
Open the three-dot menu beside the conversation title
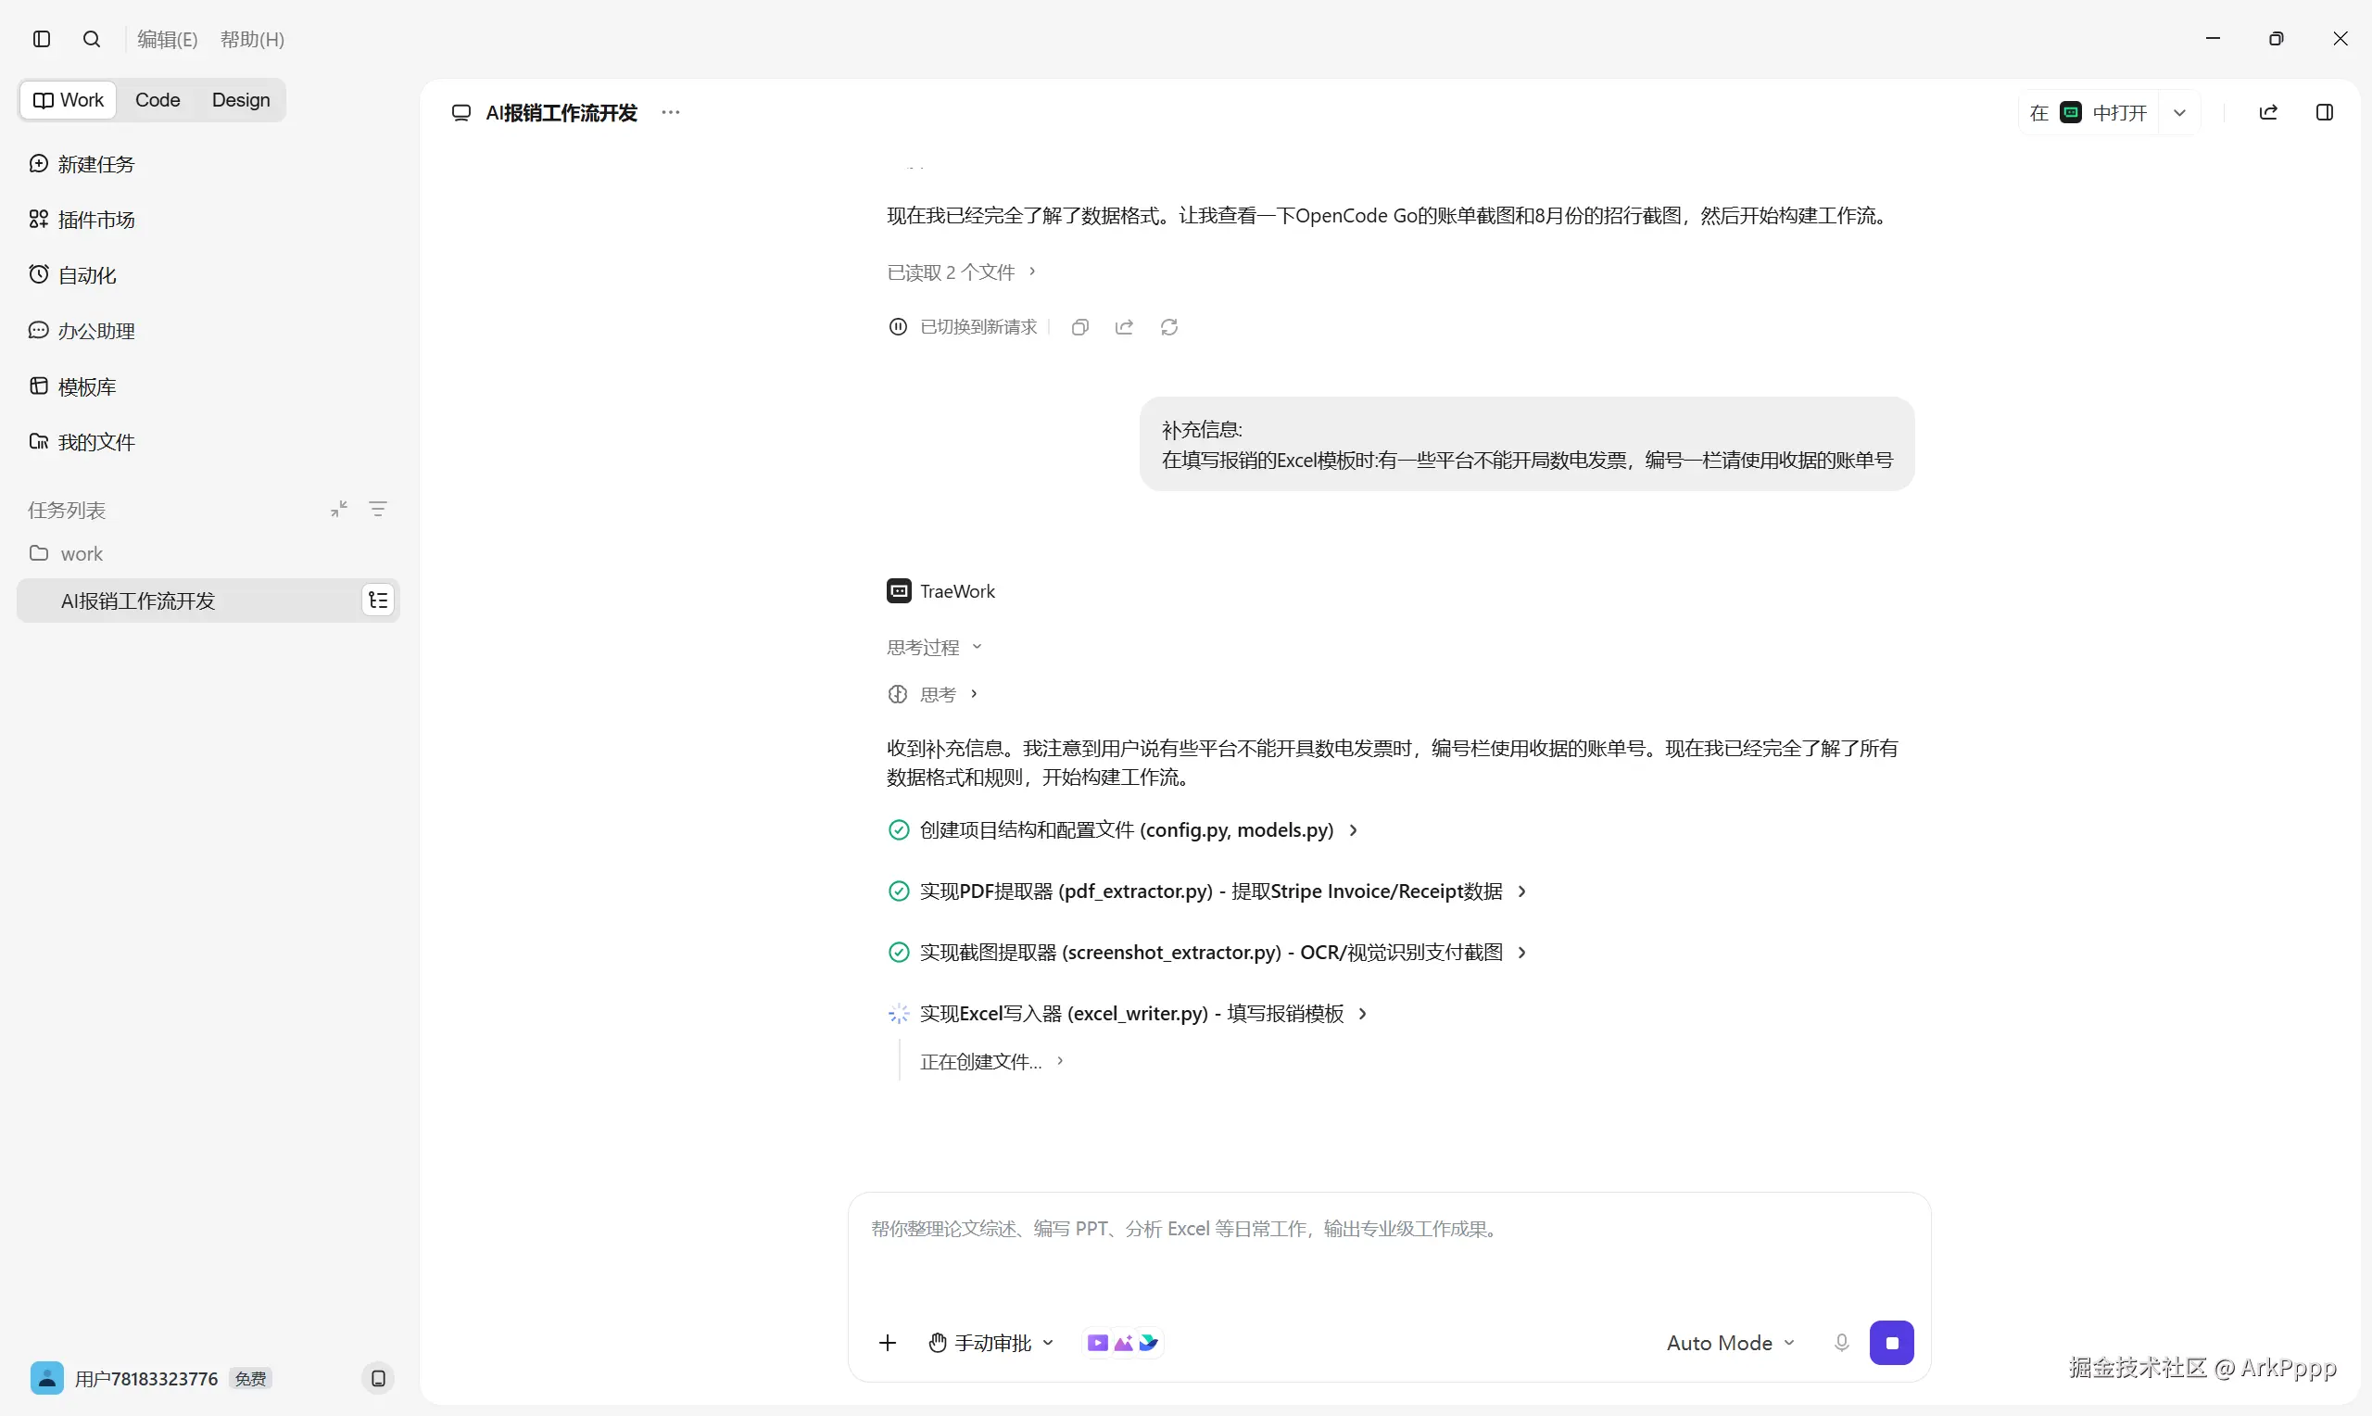(x=671, y=112)
